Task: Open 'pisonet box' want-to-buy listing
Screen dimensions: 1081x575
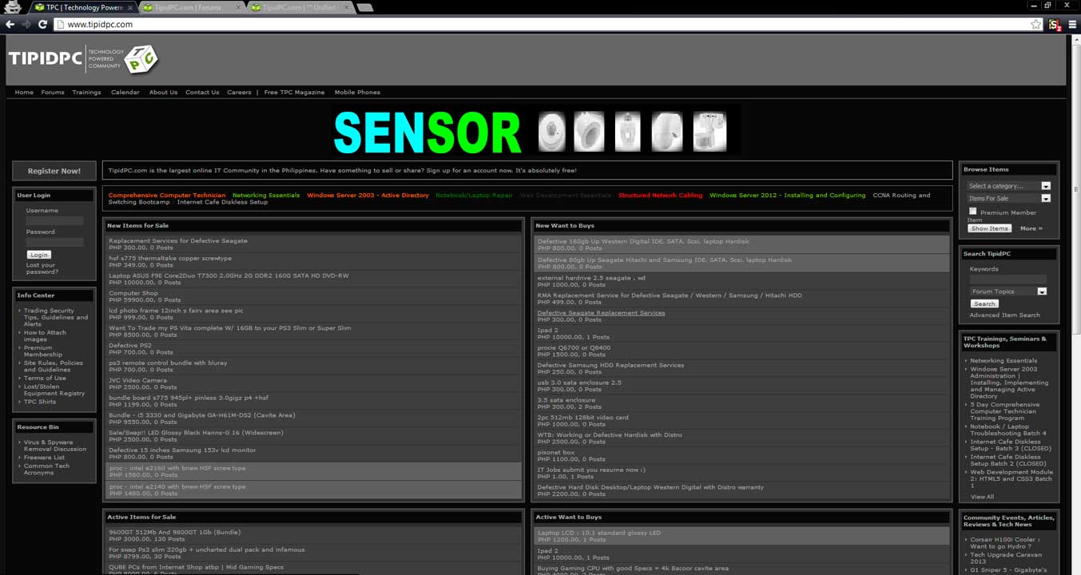Action: coord(556,452)
